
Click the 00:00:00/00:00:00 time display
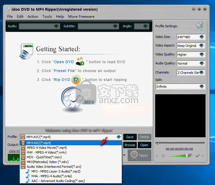[179, 149]
